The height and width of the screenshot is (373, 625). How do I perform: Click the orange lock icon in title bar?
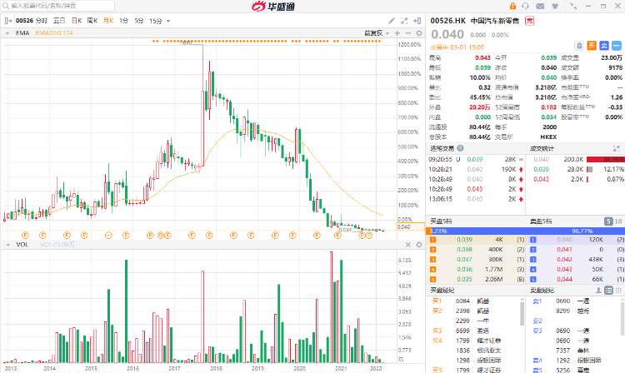(512, 6)
